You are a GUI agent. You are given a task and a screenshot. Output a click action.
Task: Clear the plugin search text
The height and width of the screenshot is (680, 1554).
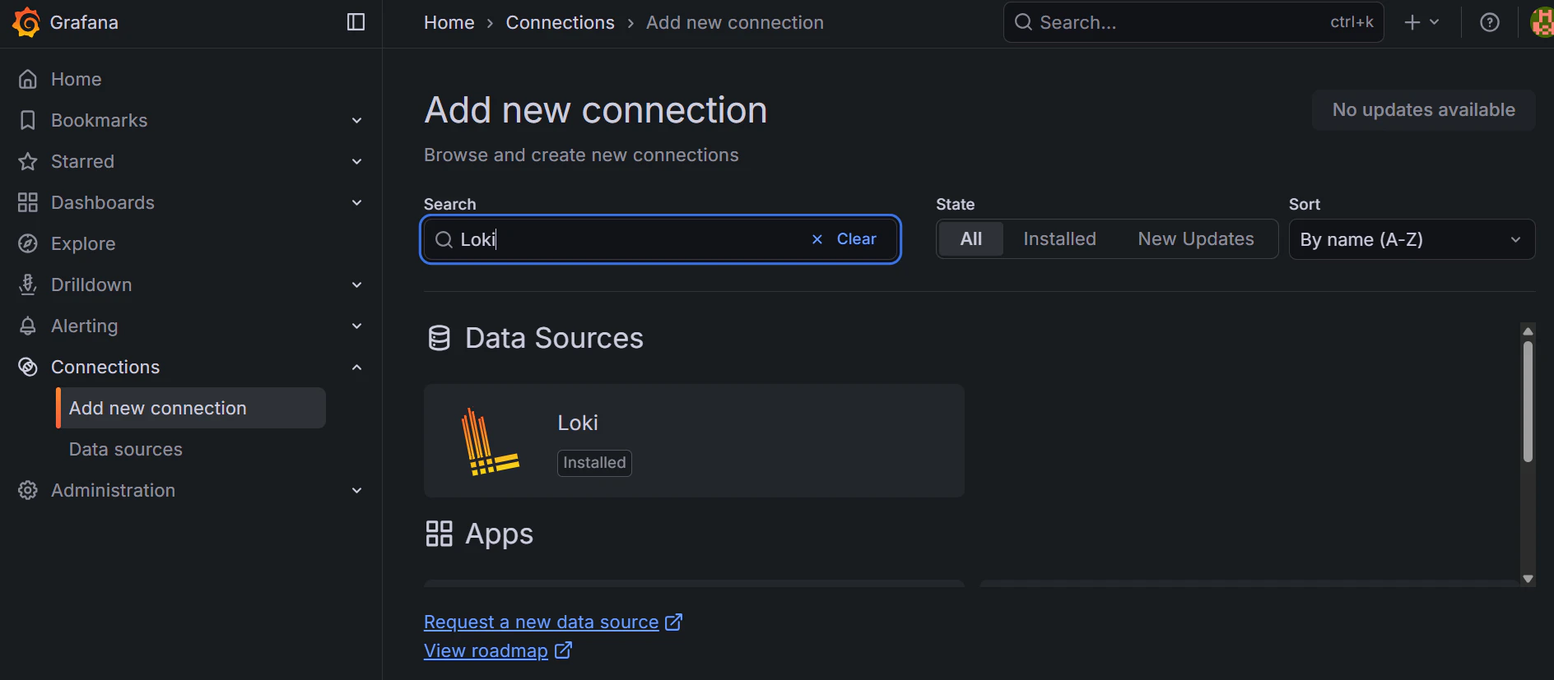pos(844,239)
